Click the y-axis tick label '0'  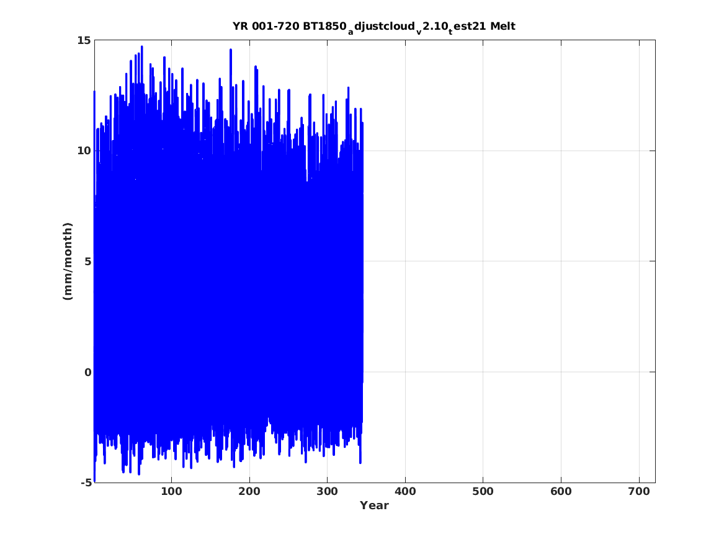tap(87, 372)
